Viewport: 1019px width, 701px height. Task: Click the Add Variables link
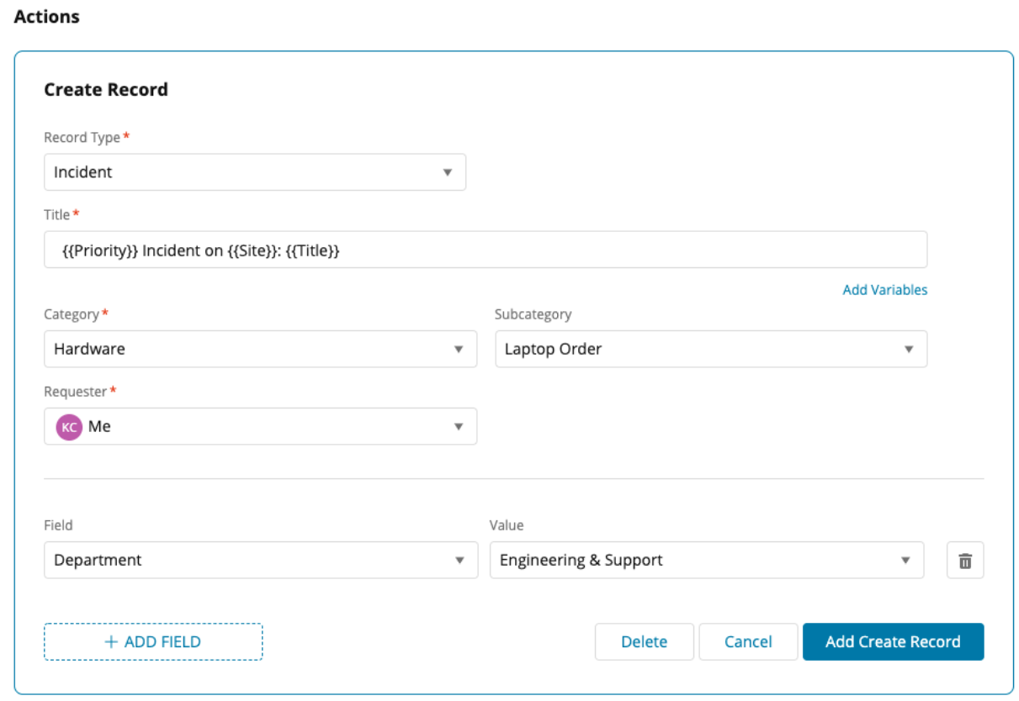pyautogui.click(x=884, y=290)
